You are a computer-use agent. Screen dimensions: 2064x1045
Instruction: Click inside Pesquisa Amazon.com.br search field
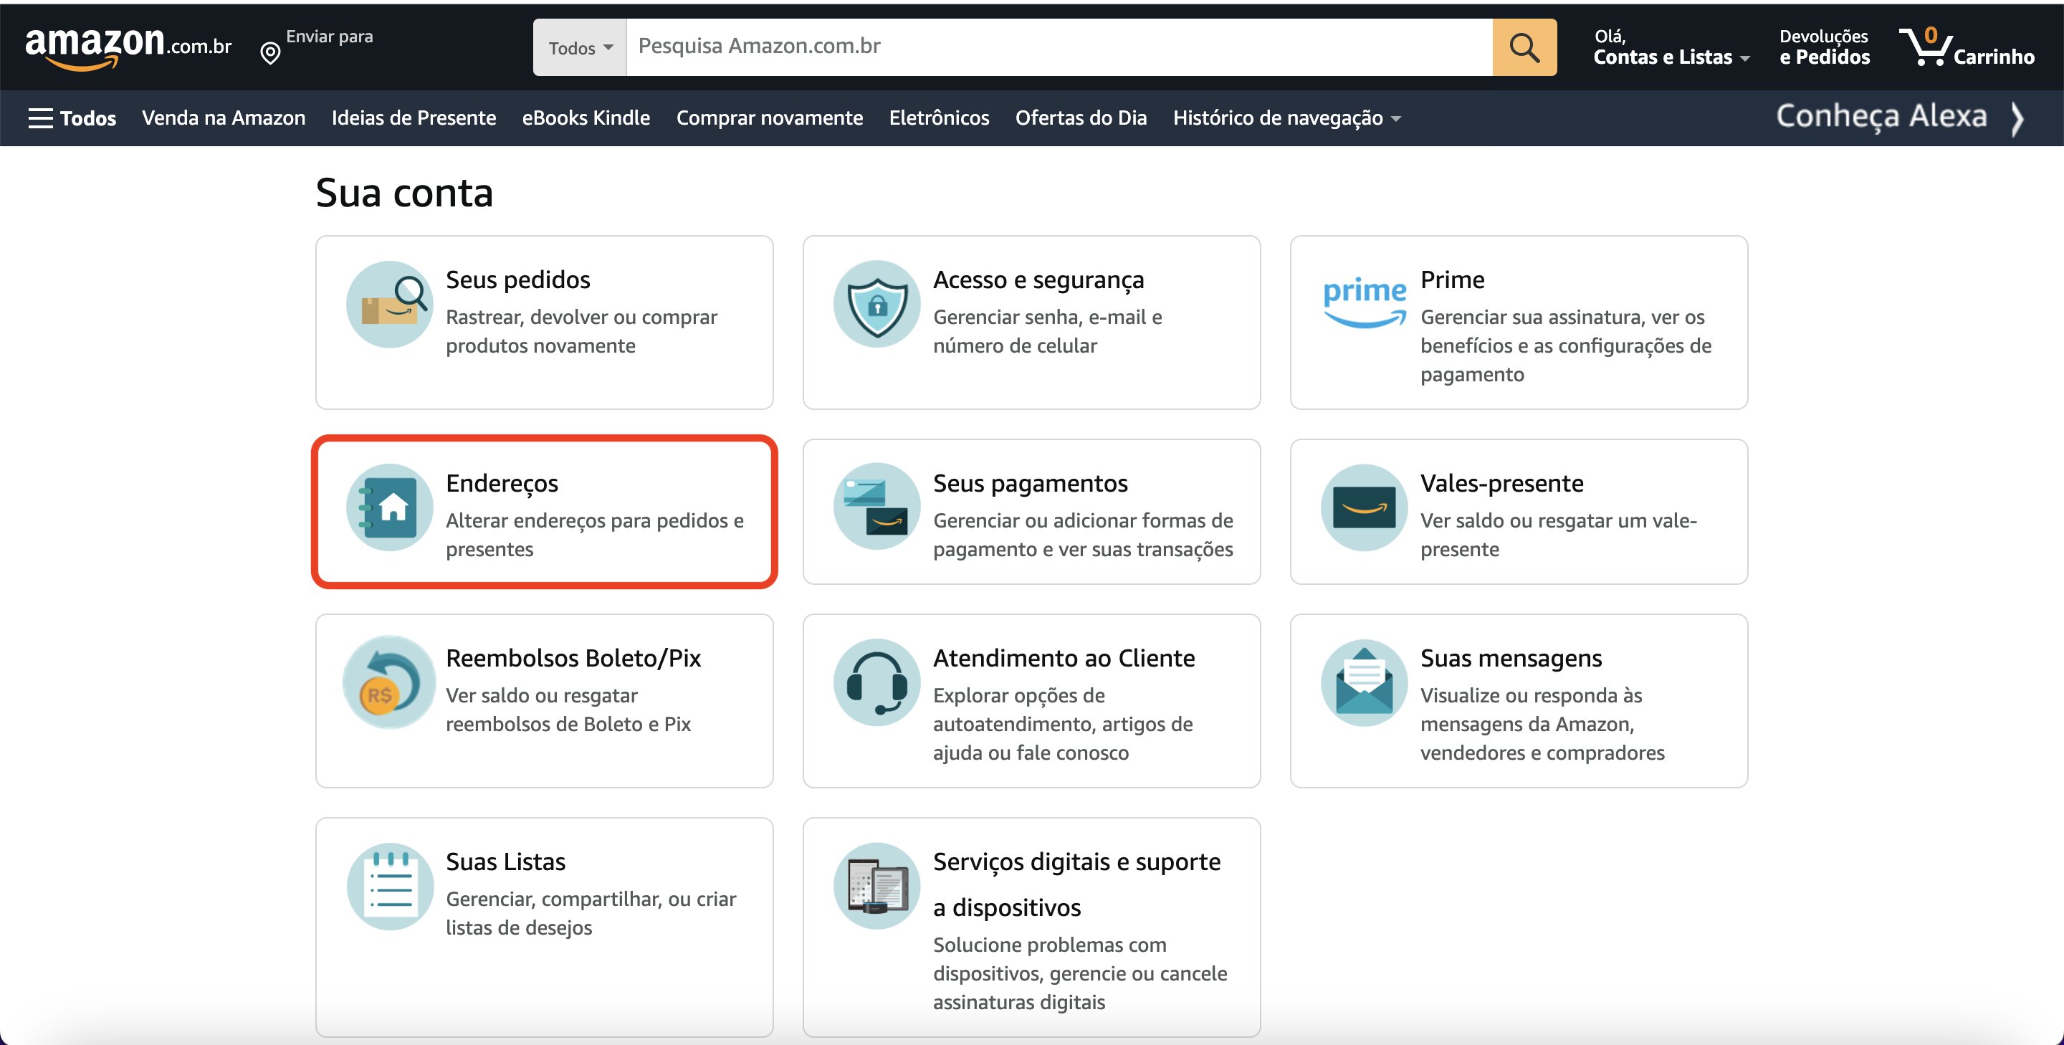1059,47
